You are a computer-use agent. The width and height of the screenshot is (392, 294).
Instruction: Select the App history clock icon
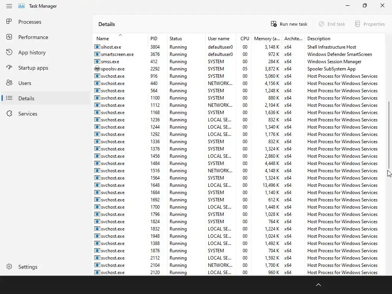click(9, 52)
